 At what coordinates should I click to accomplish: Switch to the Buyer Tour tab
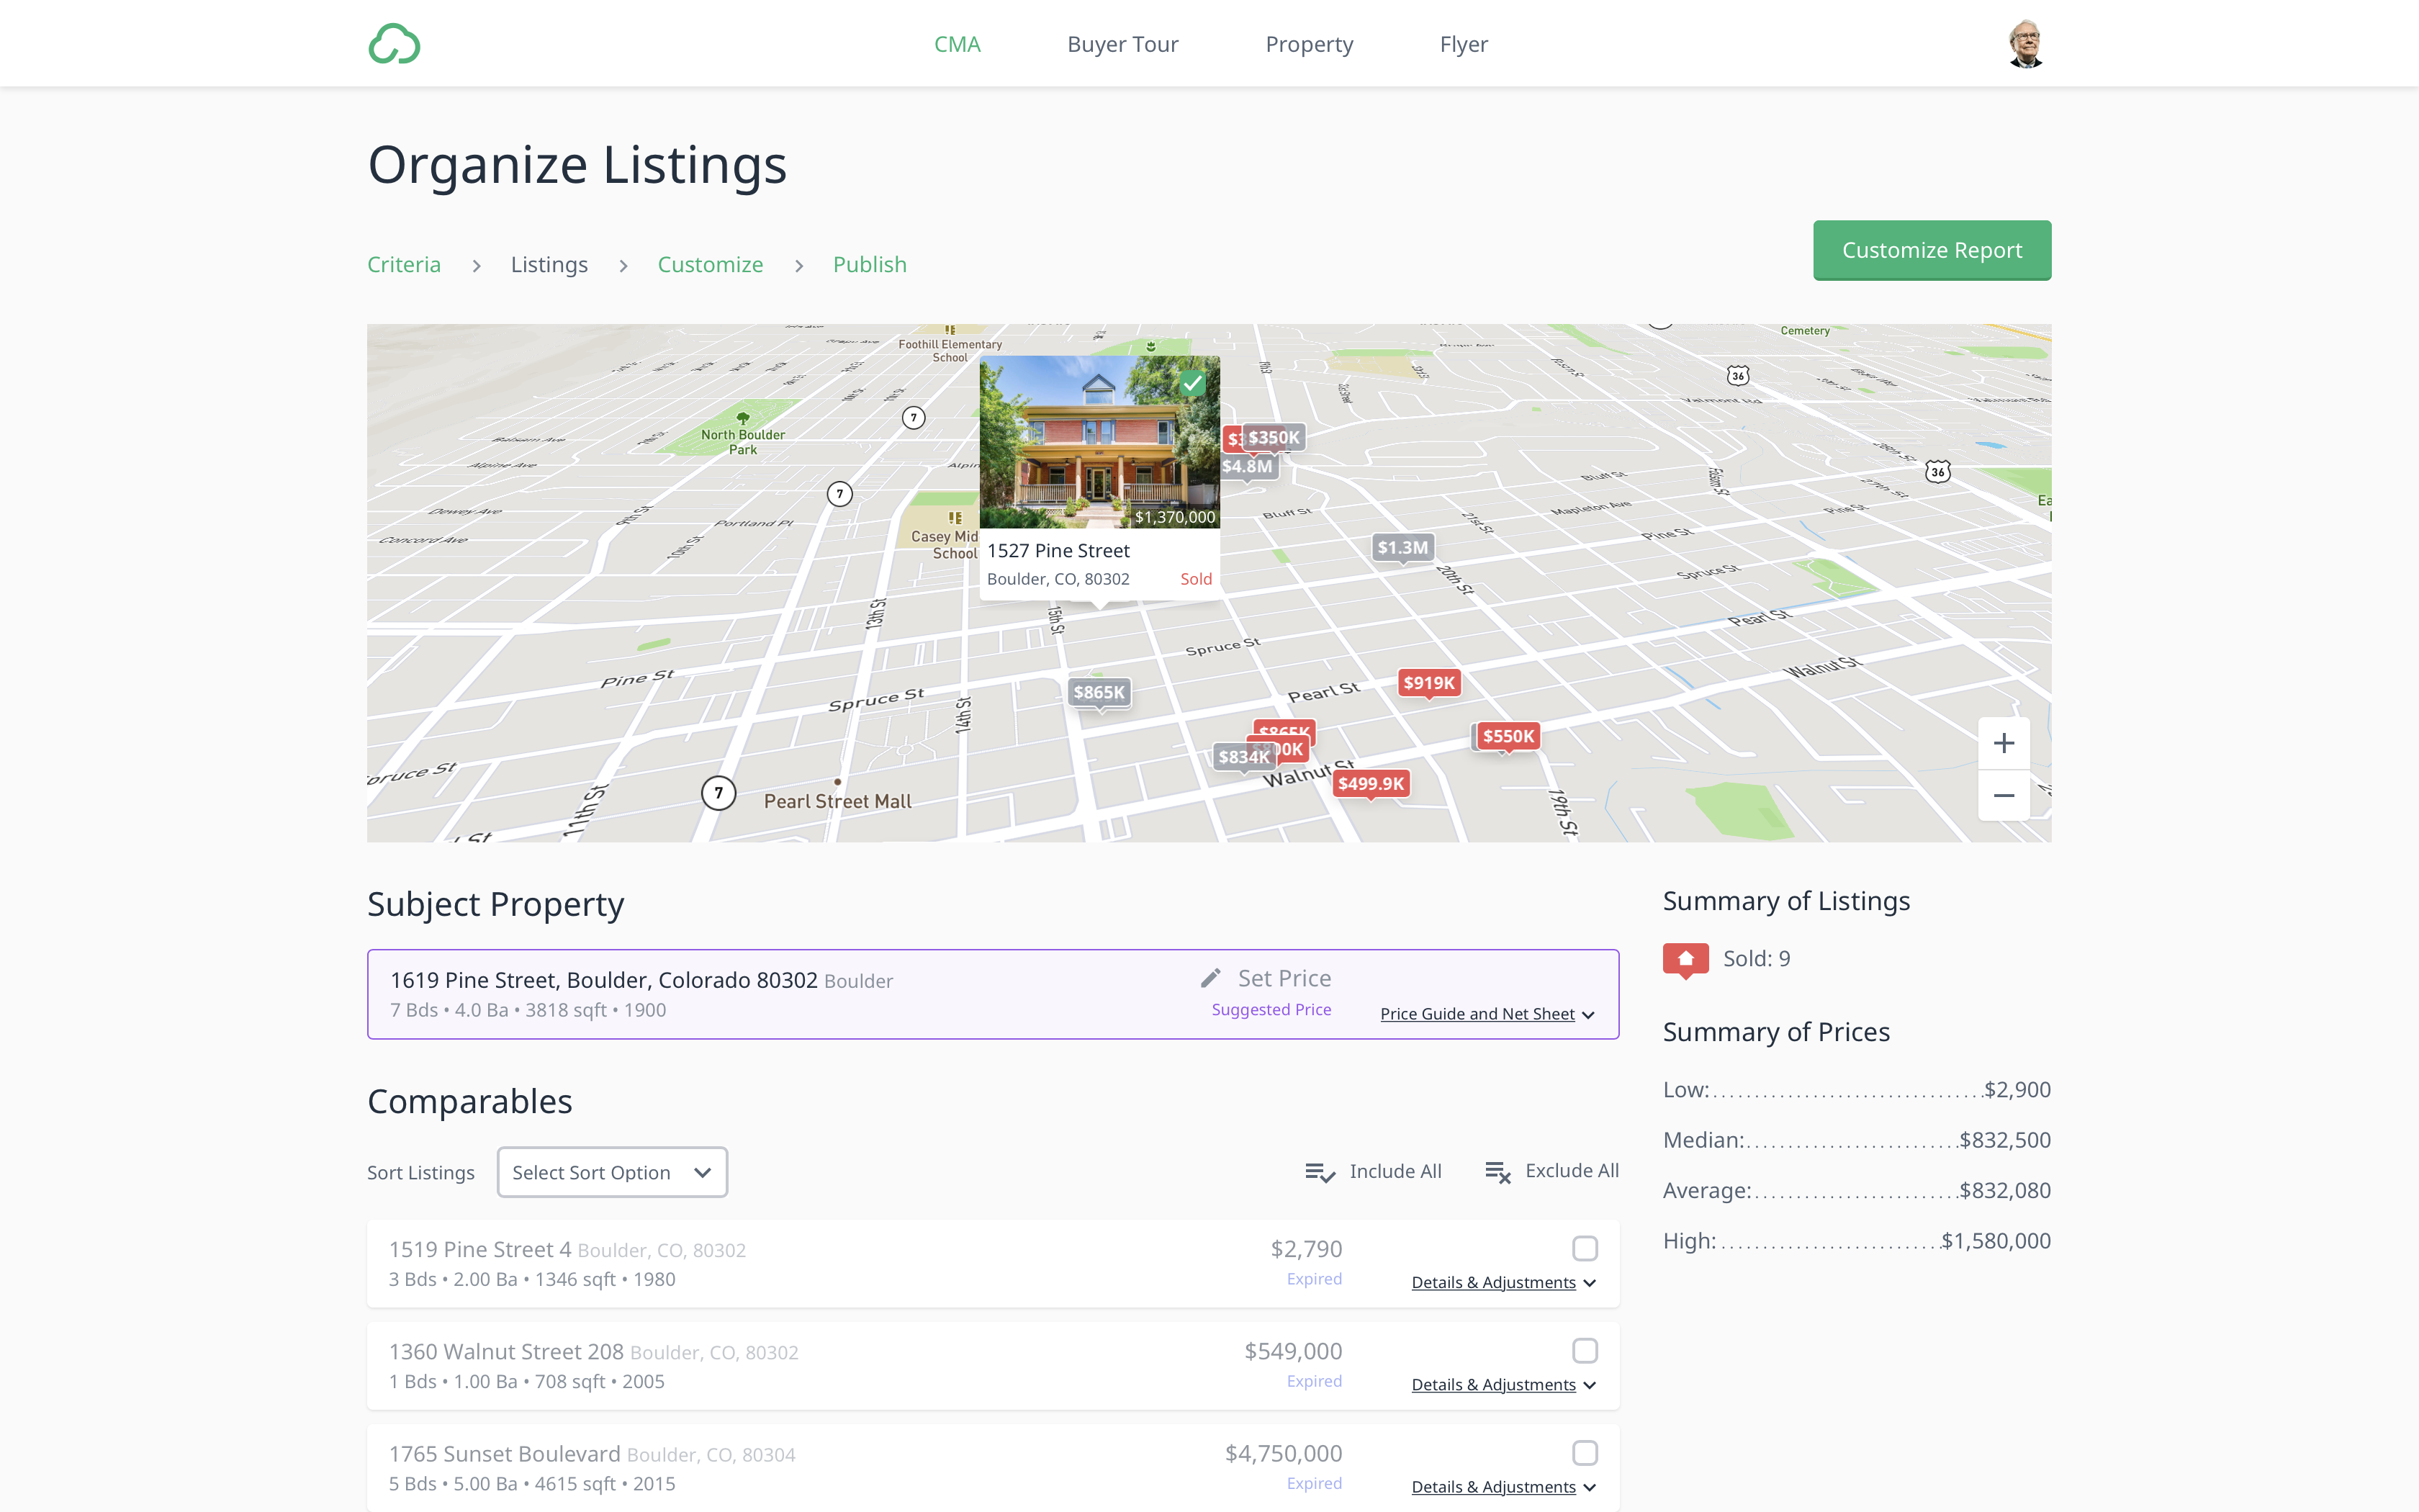[x=1122, y=44]
